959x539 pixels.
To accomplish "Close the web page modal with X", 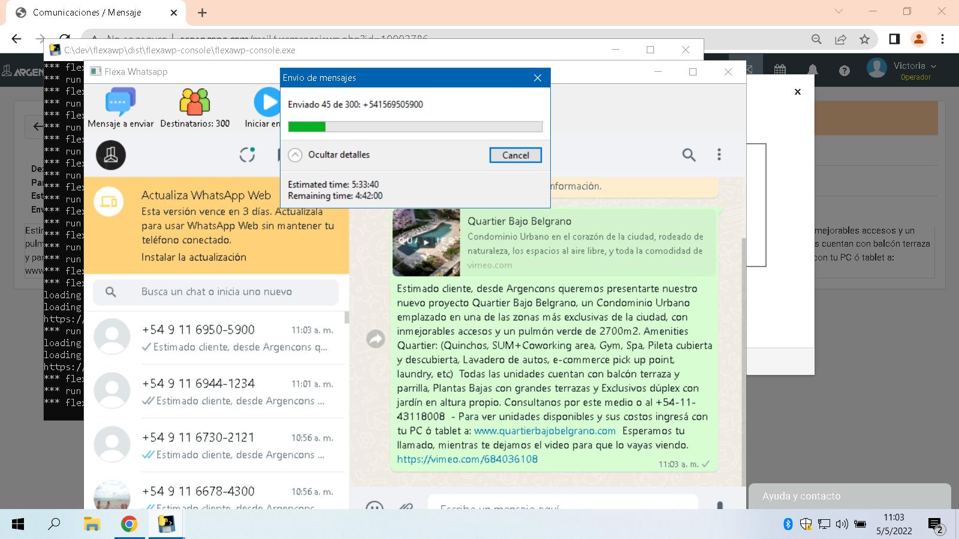I will pos(798,92).
